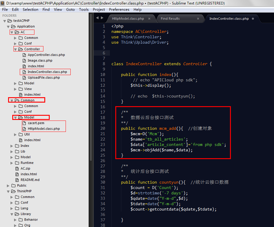
Task: Collapse the ThinkPHP folder
Action: pos(8,191)
